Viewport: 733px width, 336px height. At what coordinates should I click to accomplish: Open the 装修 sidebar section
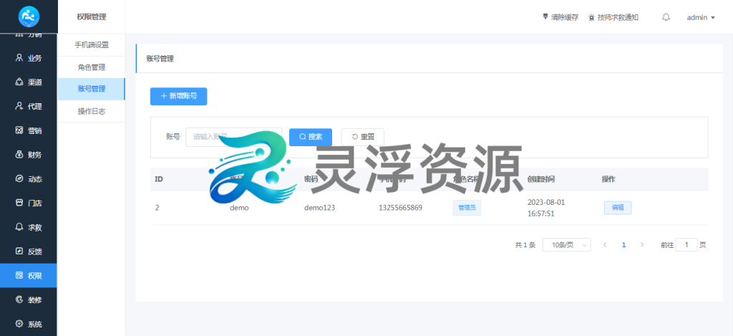click(x=29, y=300)
